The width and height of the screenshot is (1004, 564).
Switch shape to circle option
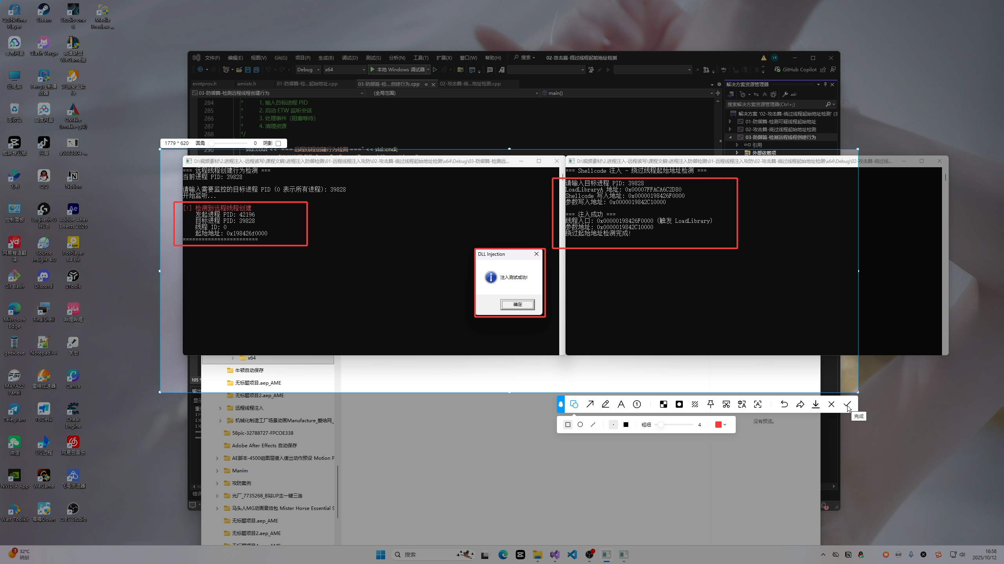coord(580,425)
